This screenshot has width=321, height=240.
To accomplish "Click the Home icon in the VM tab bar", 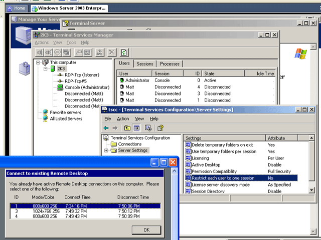I will [10, 8].
